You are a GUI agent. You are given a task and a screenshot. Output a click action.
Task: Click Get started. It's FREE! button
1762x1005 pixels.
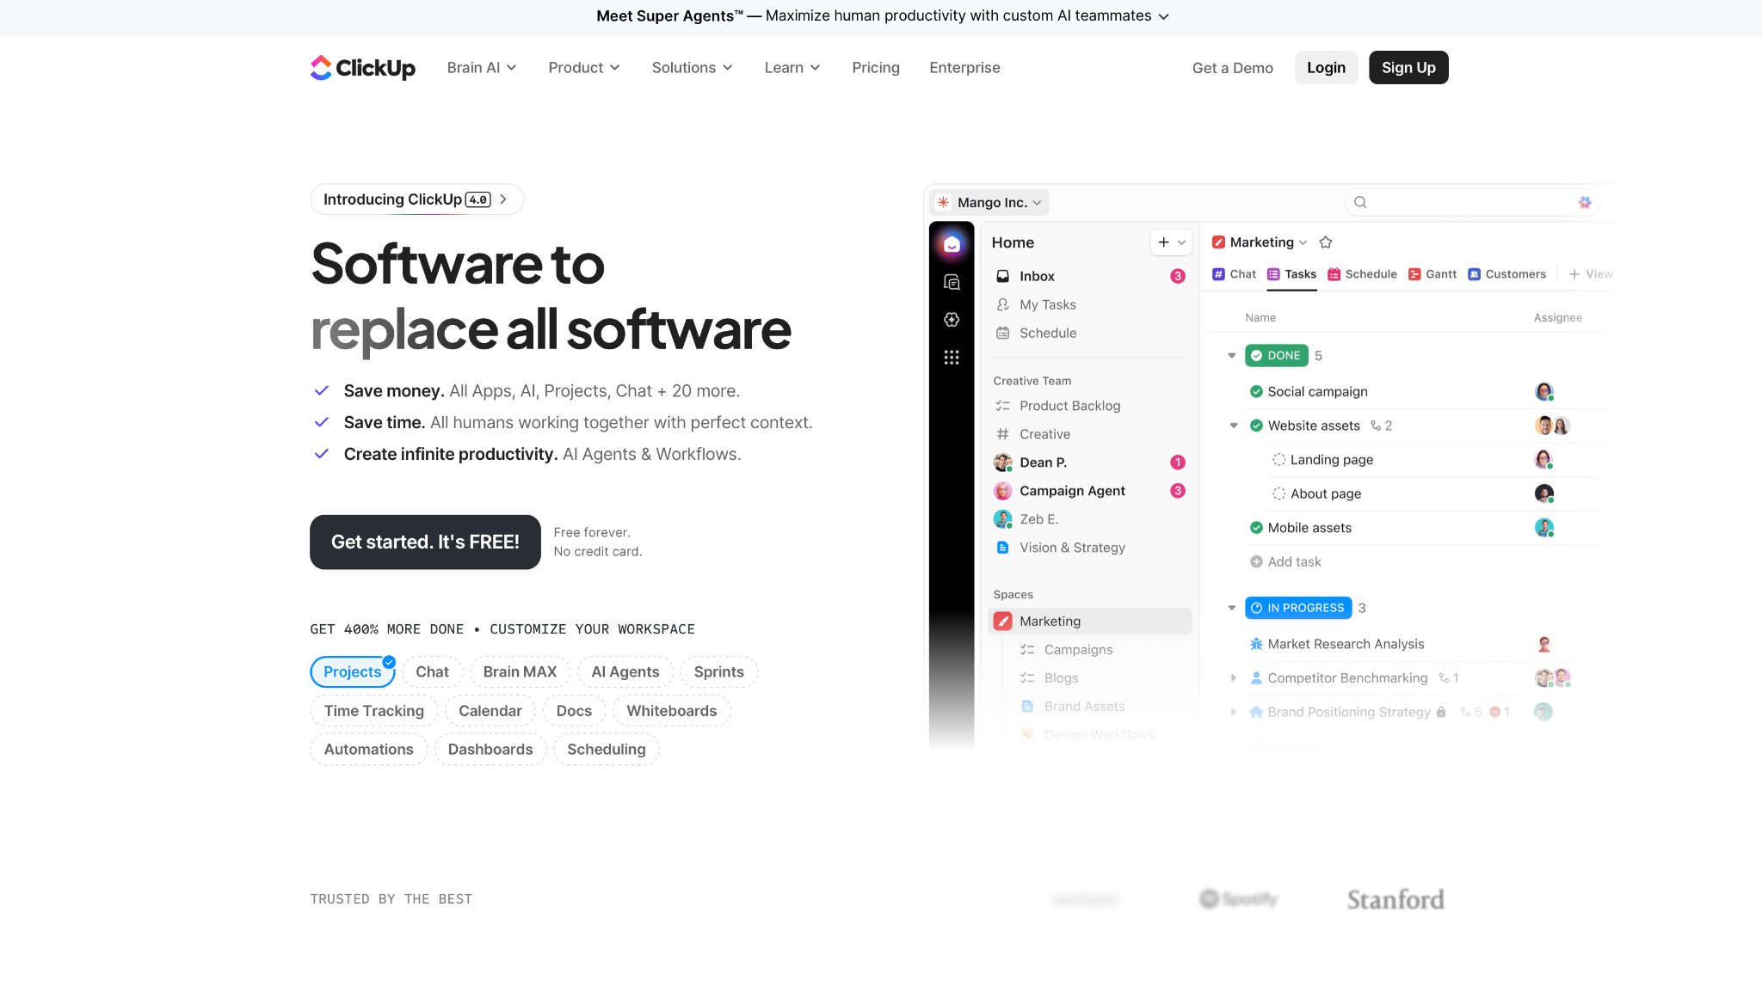pyautogui.click(x=425, y=542)
